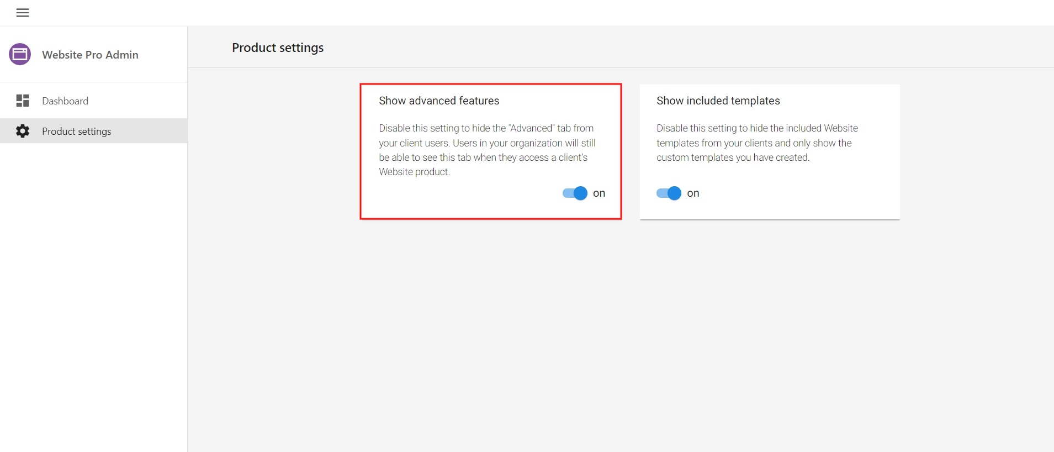
Task: Click the knob of the included templates switch
Action: click(674, 193)
